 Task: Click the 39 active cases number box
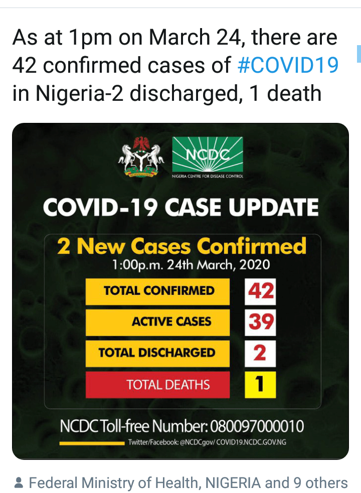tap(260, 321)
